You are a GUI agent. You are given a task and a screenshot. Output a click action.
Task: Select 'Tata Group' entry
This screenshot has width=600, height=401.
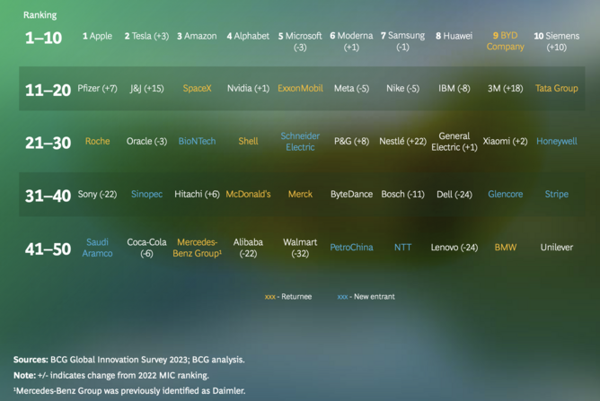click(556, 88)
